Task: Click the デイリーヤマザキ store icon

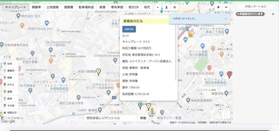Action: (227, 31)
